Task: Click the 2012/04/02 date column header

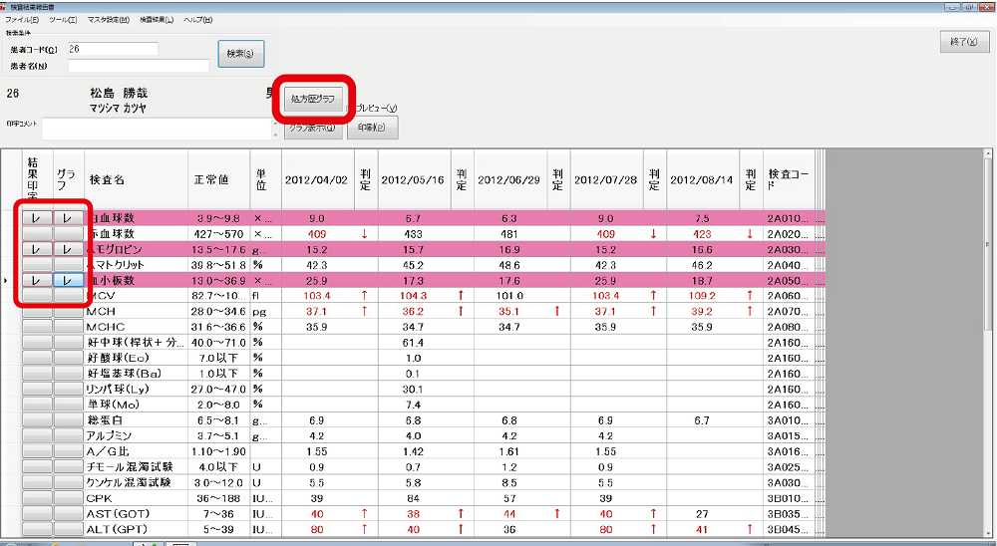Action: (318, 180)
